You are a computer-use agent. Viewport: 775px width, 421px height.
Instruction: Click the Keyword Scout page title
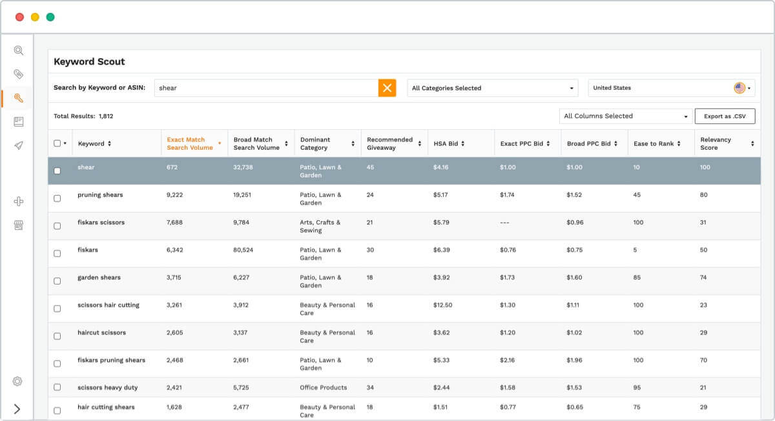pos(89,62)
